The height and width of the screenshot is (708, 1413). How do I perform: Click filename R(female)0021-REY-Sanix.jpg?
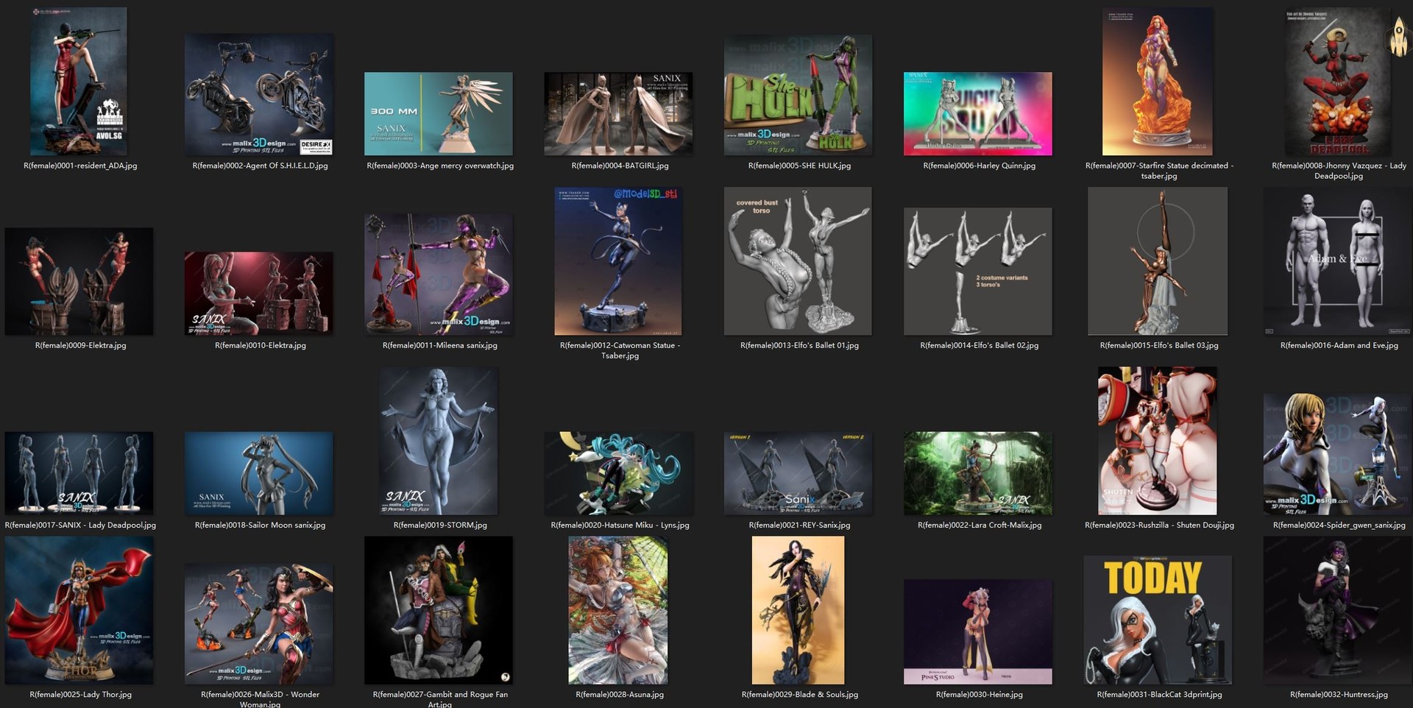(x=799, y=525)
